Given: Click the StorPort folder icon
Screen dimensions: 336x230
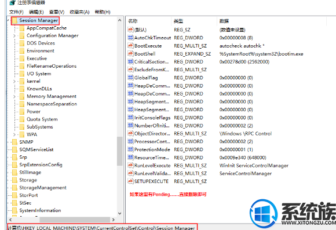Looking at the screenshot, I should pyautogui.click(x=14, y=195).
